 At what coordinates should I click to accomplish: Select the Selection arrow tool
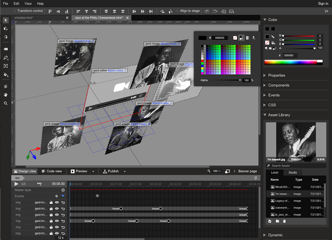(6, 20)
